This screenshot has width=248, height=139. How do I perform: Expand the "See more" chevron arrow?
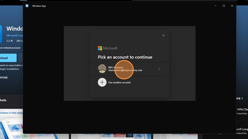coord(242,98)
